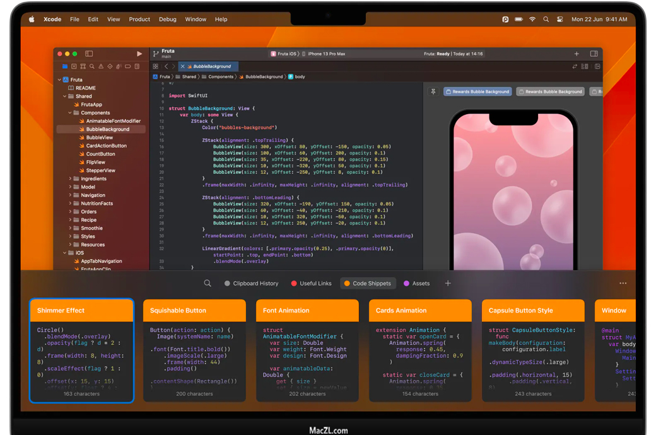Viewport: 656px width, 435px height.
Task: Pin the preview with the pin icon
Action: pos(433,92)
